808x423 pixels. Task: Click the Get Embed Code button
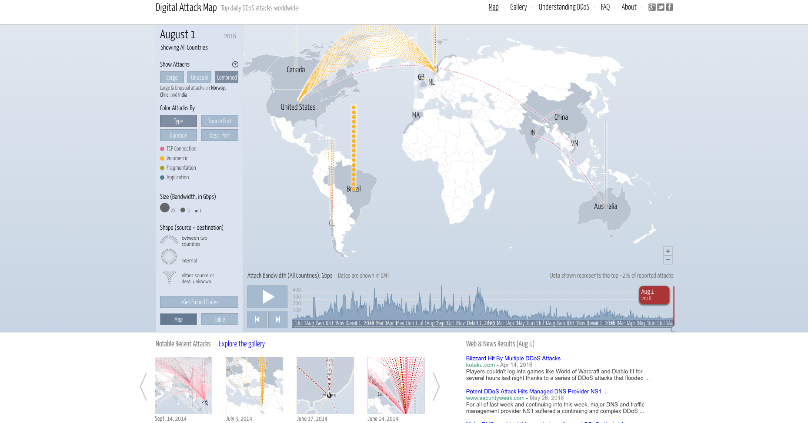pyautogui.click(x=199, y=302)
